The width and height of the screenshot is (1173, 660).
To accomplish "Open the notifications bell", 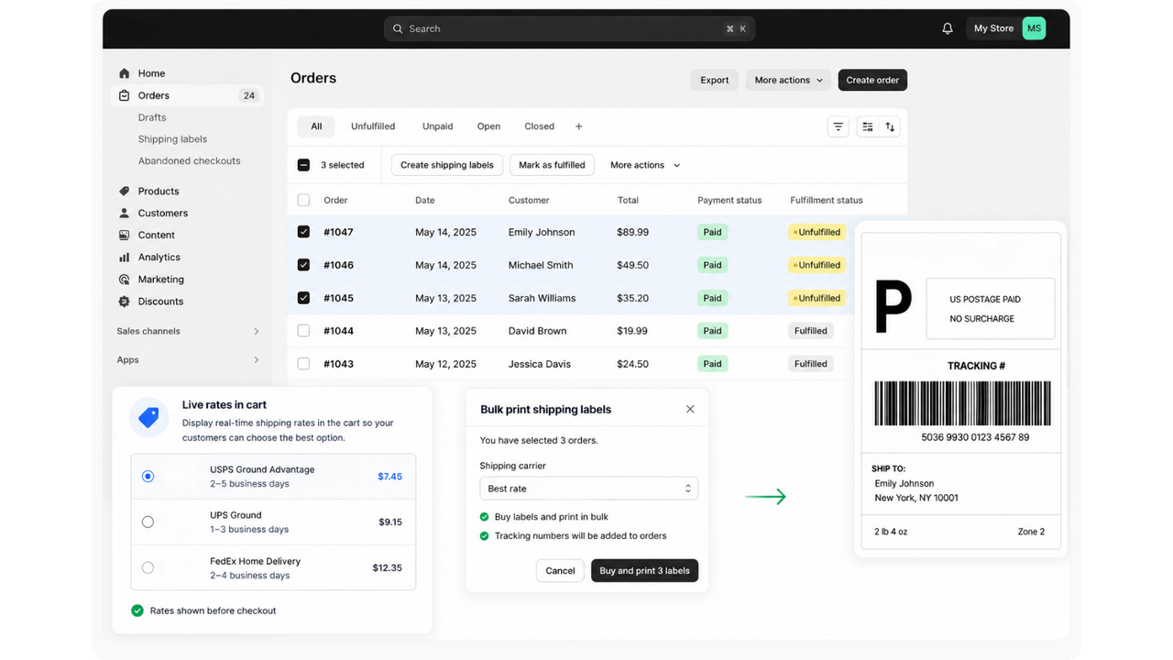I will [948, 28].
